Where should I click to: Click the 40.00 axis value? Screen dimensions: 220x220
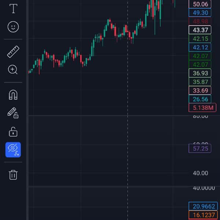(x=201, y=173)
